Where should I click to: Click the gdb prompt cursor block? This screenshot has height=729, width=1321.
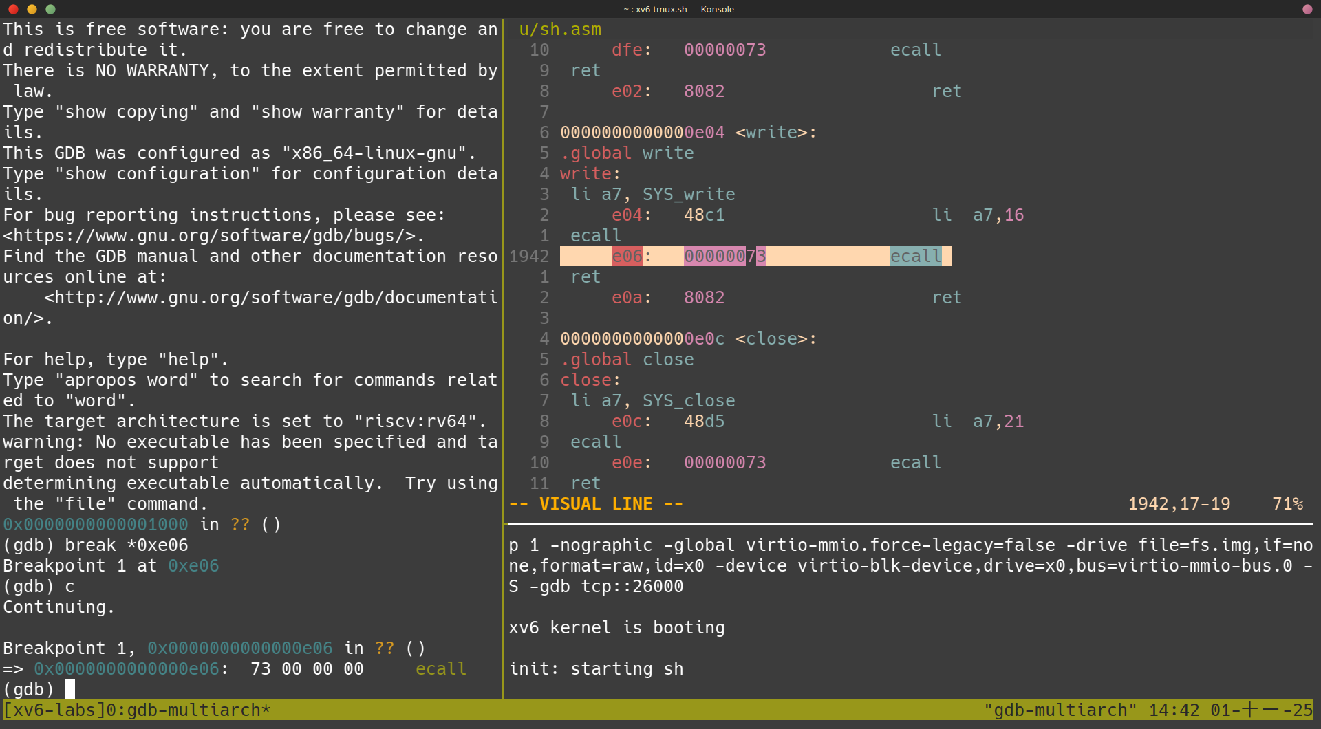pos(69,689)
